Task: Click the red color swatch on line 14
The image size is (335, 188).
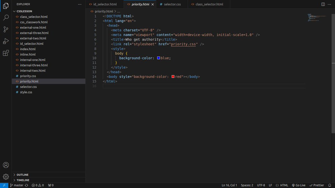Action: coord(173,77)
